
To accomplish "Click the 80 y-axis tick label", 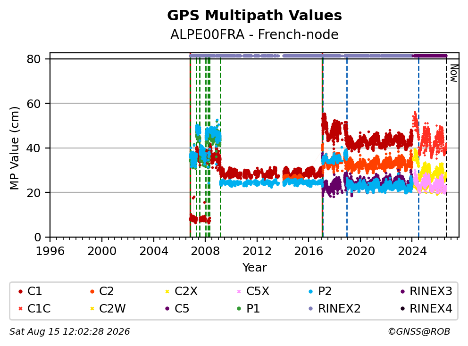I will tap(33, 59).
